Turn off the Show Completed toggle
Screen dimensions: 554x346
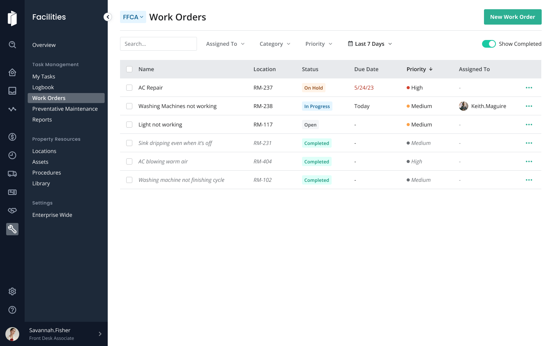pos(489,44)
